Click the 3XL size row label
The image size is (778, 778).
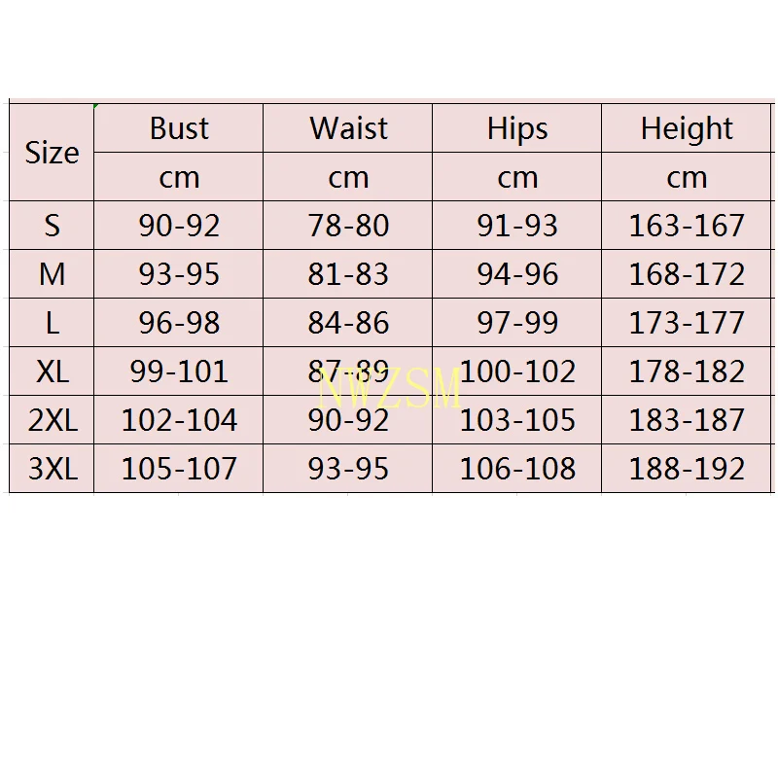tap(52, 469)
